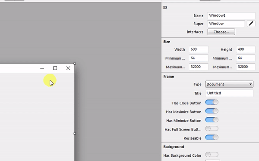
Task: Click the pencil icon beside Super field
Action: (x=251, y=24)
